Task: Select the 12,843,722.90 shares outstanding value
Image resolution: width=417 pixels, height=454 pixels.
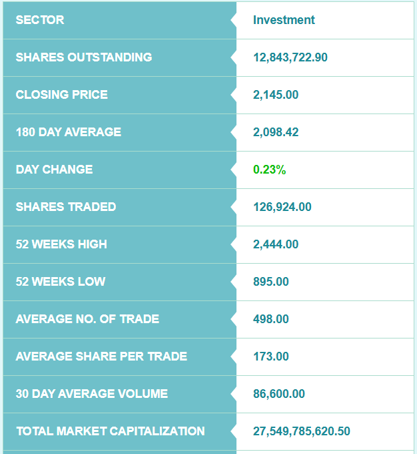Action: pos(290,57)
